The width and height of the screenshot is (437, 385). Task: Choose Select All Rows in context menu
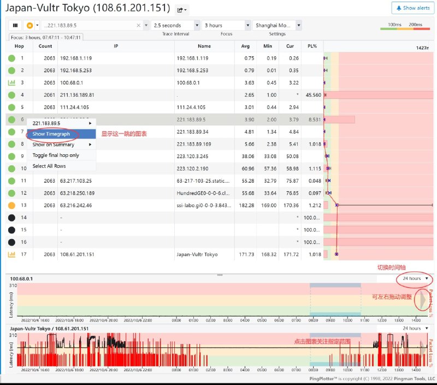click(x=49, y=166)
